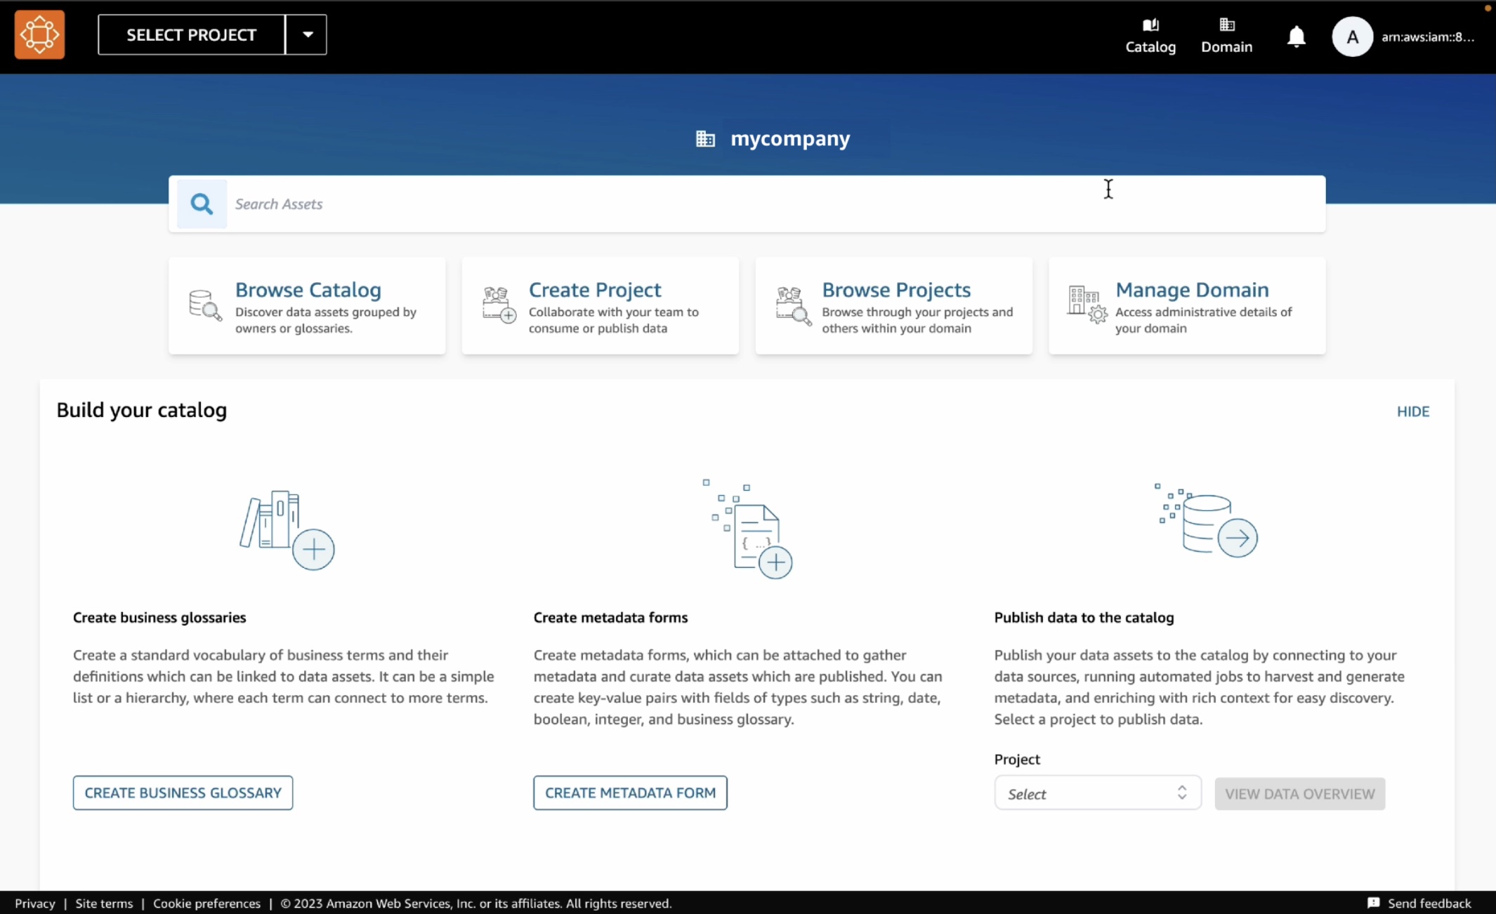The width and height of the screenshot is (1496, 914).
Task: Click the arn:aws:iam user name
Action: pos(1427,37)
